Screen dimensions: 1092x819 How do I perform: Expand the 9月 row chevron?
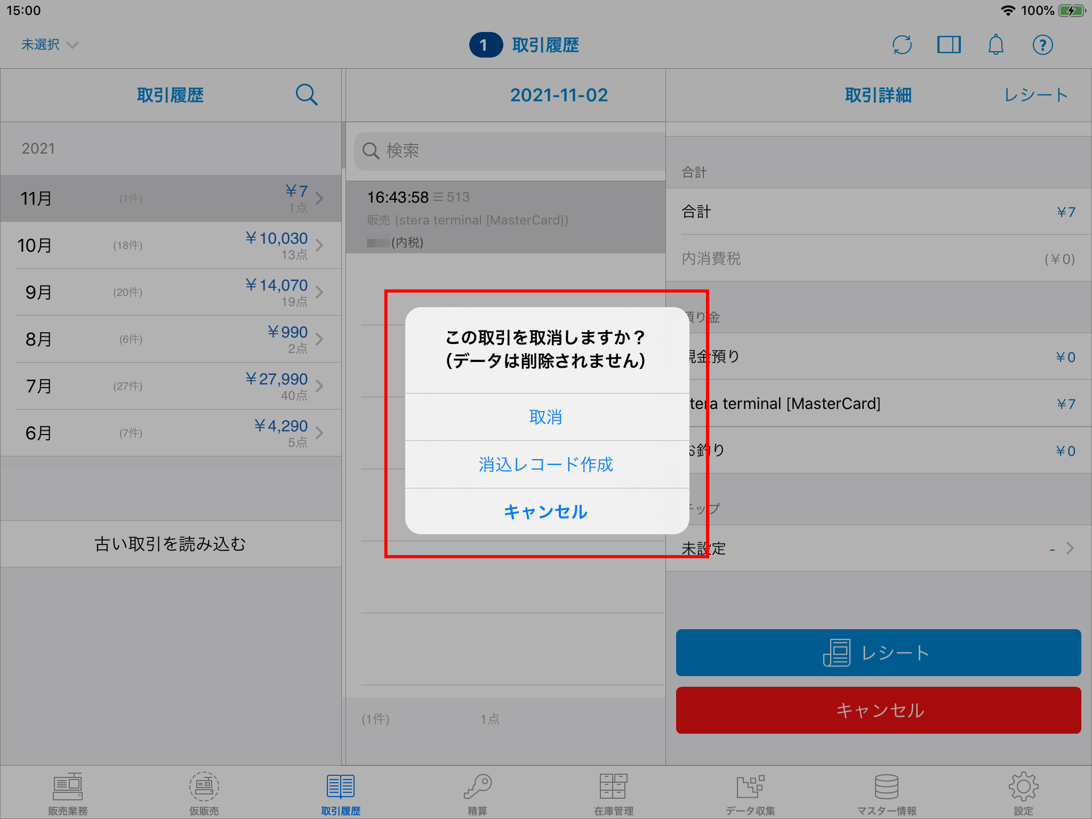click(319, 292)
